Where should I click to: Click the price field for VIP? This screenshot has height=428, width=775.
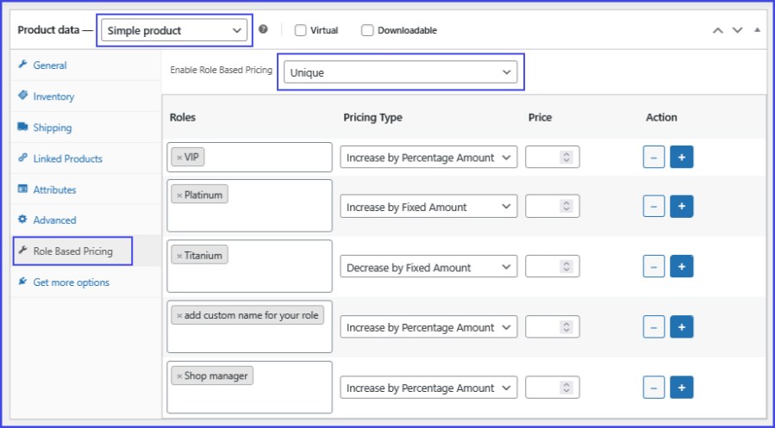point(543,158)
